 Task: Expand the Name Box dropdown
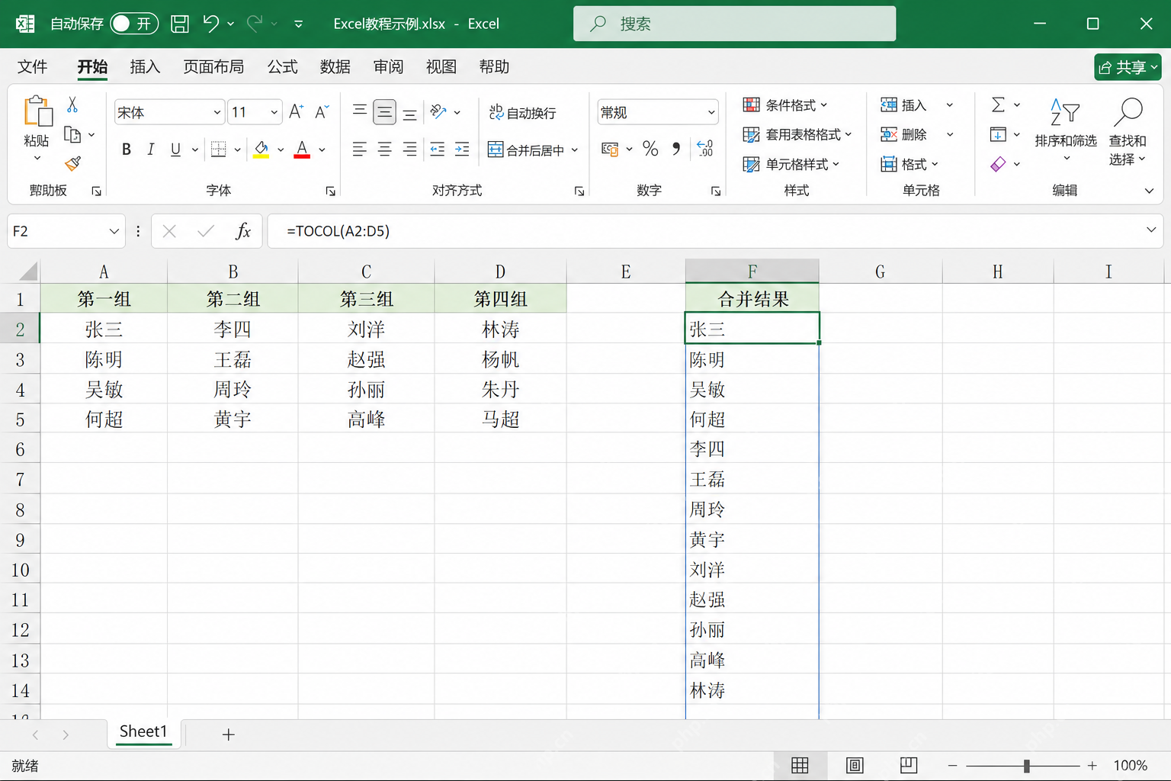pyautogui.click(x=114, y=231)
